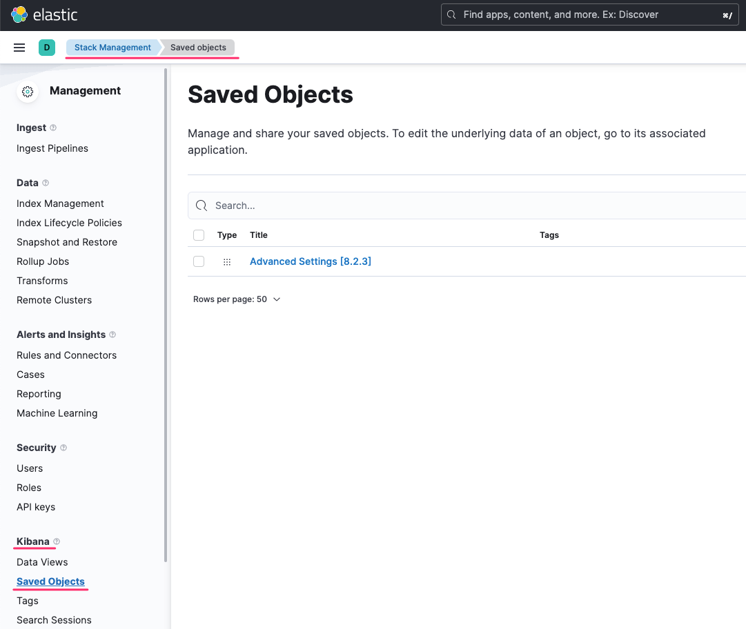Check the Advanced Settings row checkbox
746x629 pixels.
[199, 261]
